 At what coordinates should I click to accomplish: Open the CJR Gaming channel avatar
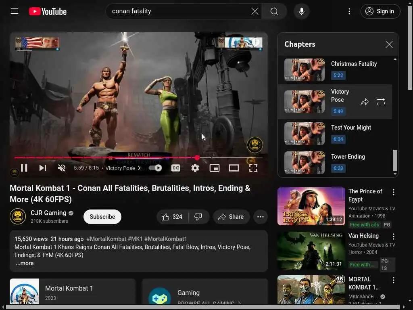pyautogui.click(x=18, y=216)
